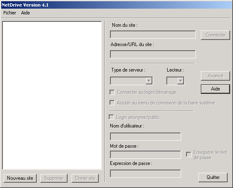
Task: Open the Fichier menu
Action: pyautogui.click(x=9, y=13)
